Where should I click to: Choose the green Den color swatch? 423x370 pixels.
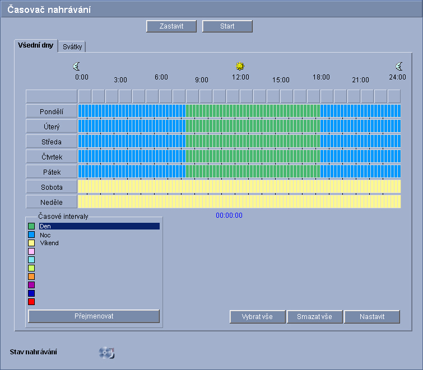pyautogui.click(x=31, y=226)
